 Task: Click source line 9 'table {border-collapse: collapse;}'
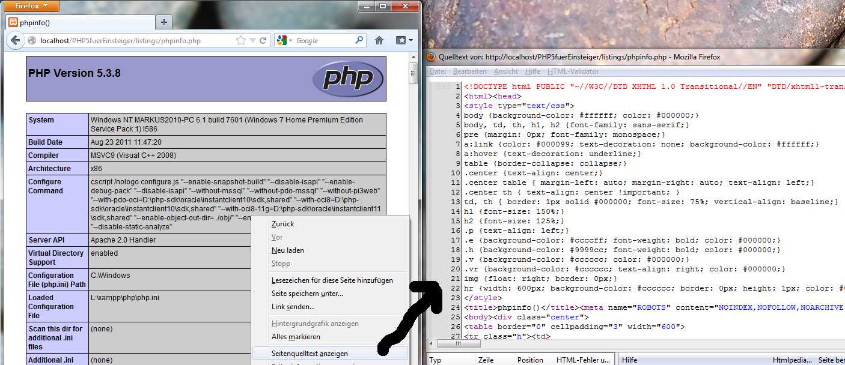tap(545, 163)
